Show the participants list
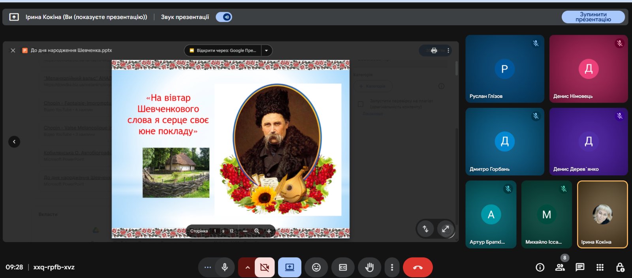Viewport: 632px width, 278px height. (x=560, y=267)
